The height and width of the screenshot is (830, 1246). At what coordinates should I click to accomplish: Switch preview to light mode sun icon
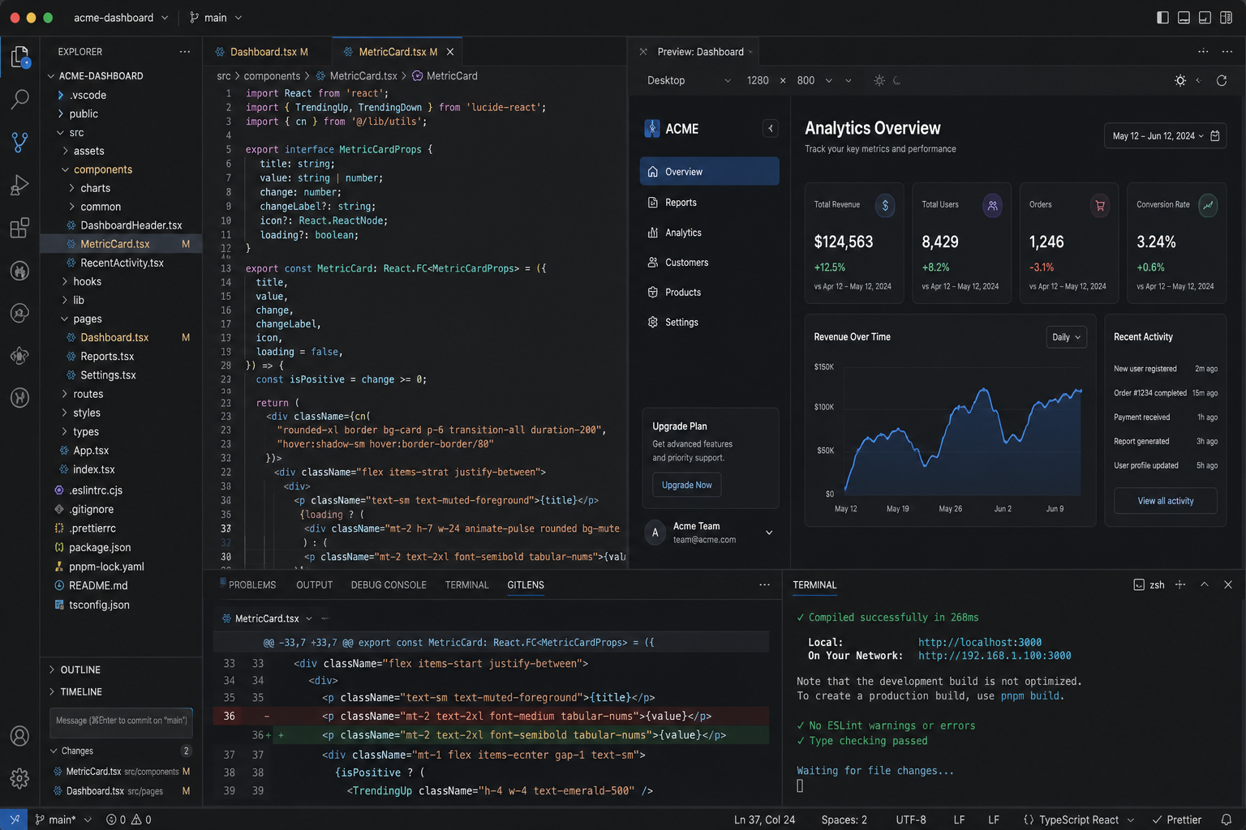879,80
